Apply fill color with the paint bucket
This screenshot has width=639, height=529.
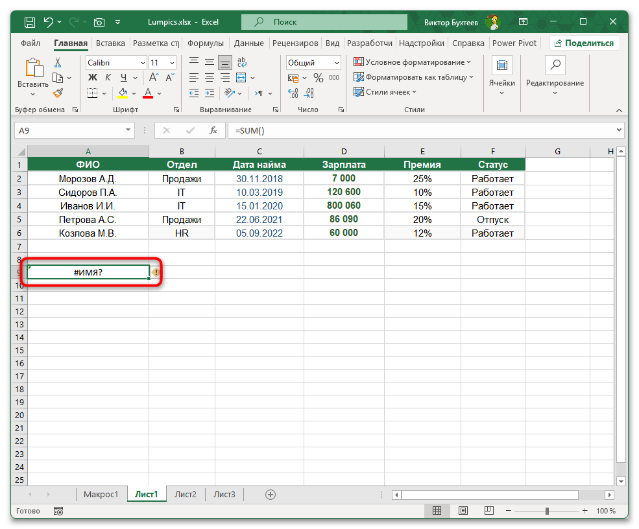(x=123, y=93)
